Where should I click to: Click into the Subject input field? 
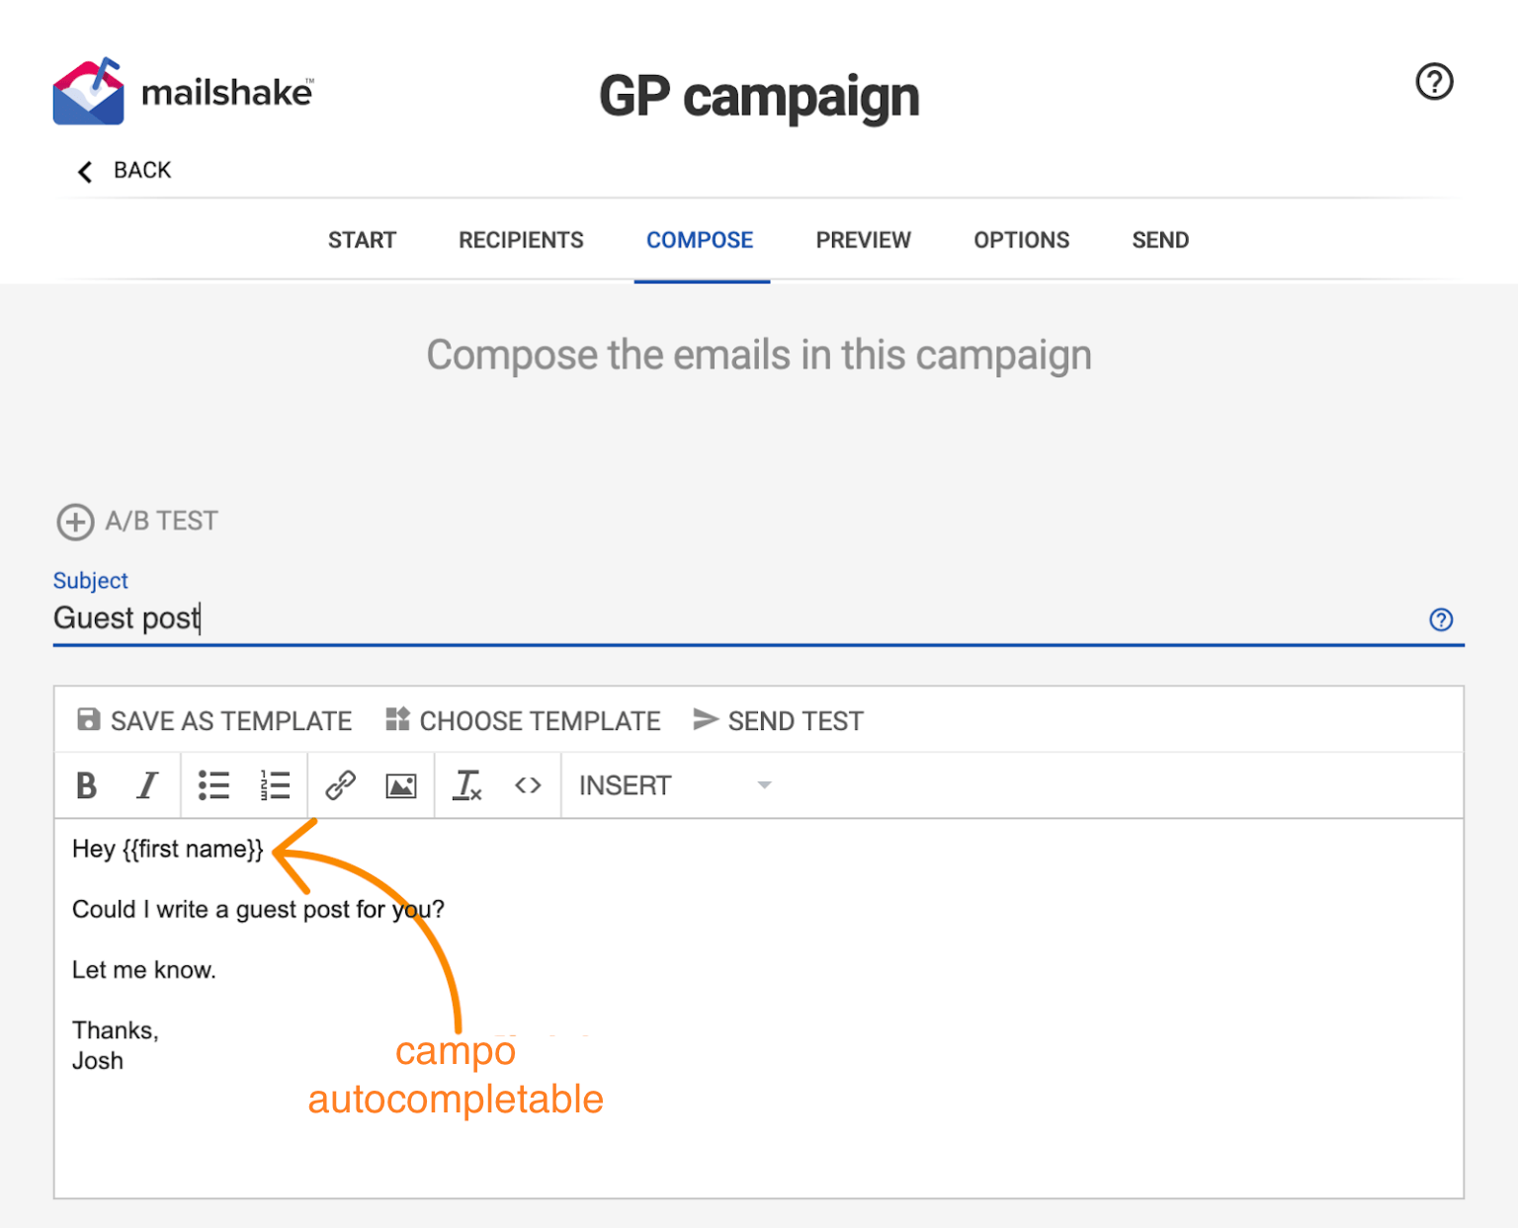692,619
